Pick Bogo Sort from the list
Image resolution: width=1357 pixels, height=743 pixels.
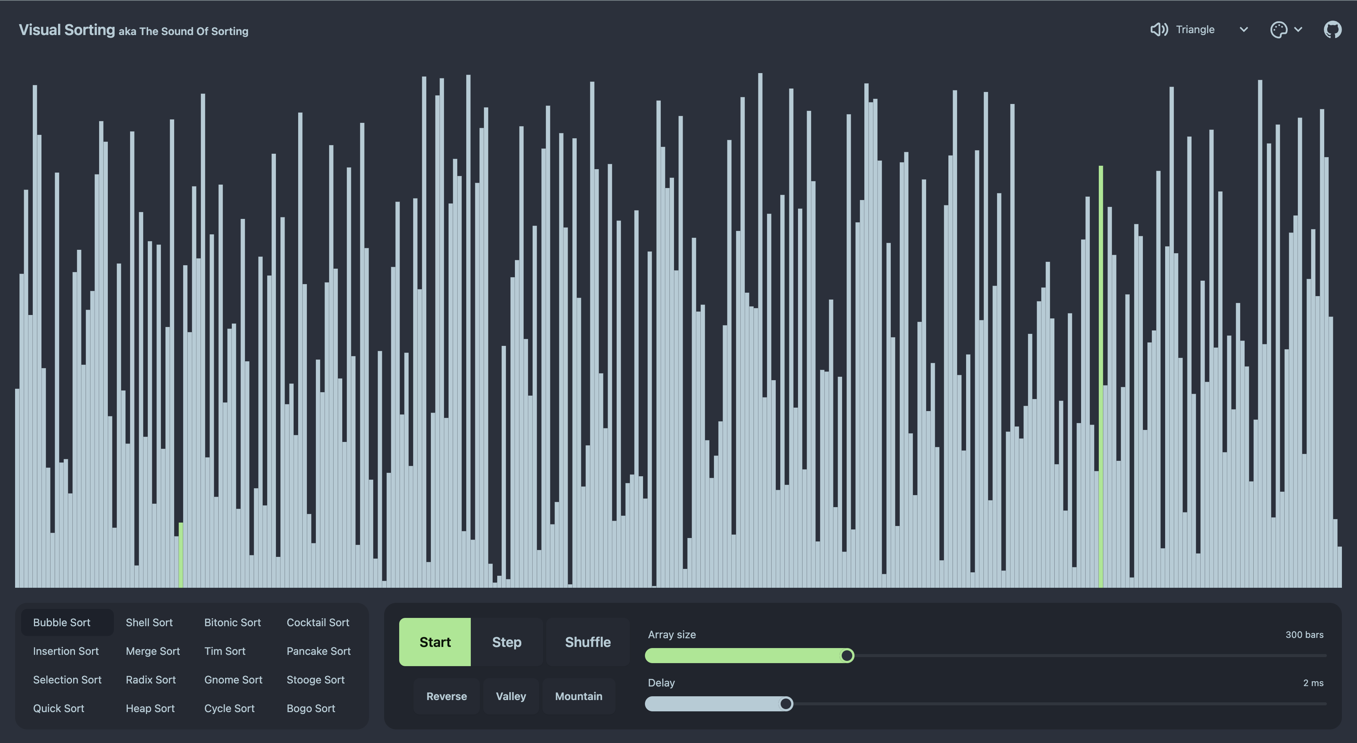tap(311, 708)
